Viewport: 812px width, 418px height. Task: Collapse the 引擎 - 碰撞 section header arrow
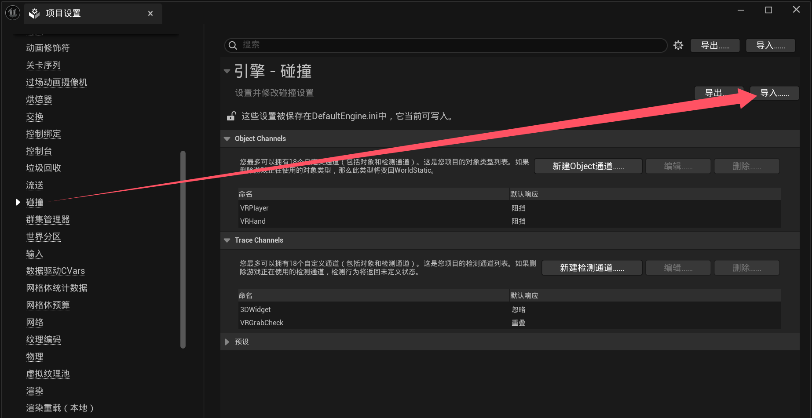click(x=227, y=71)
